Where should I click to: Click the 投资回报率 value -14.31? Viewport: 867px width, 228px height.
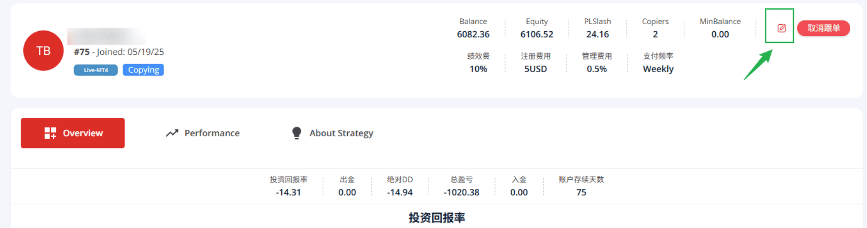tap(289, 192)
